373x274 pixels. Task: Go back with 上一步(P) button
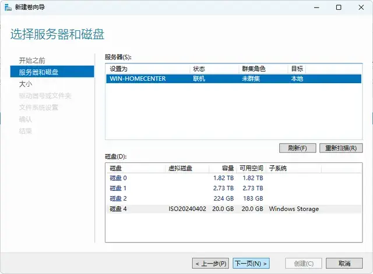pos(210,264)
